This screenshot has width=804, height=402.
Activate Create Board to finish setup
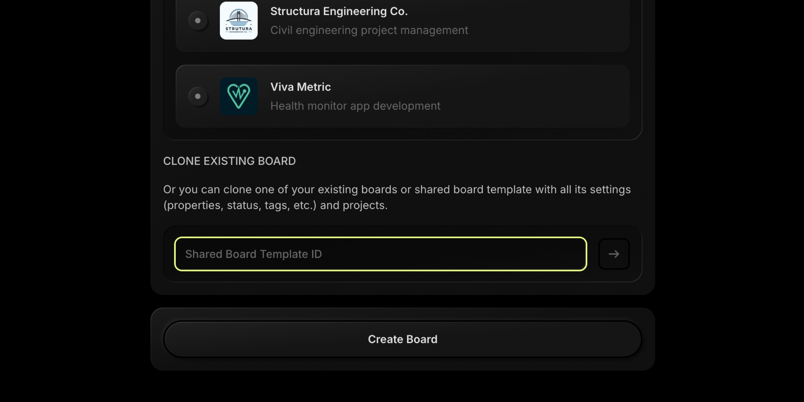[403, 339]
